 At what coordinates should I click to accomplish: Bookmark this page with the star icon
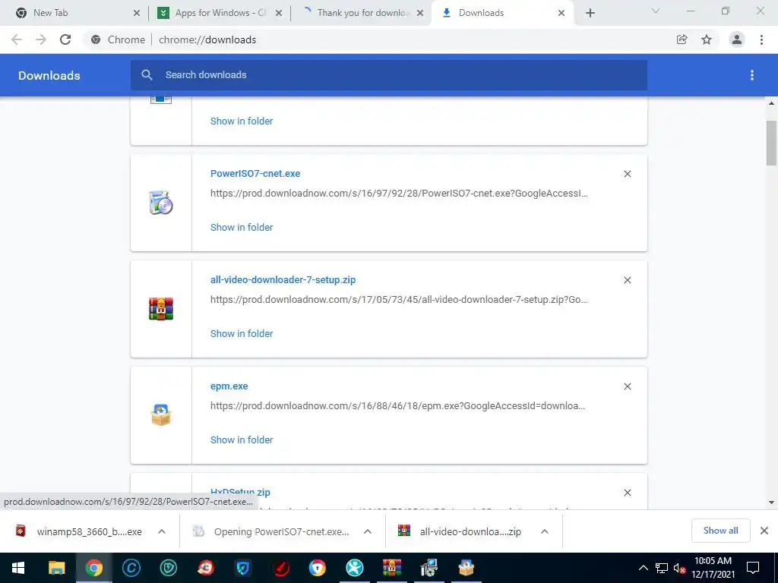click(x=707, y=39)
